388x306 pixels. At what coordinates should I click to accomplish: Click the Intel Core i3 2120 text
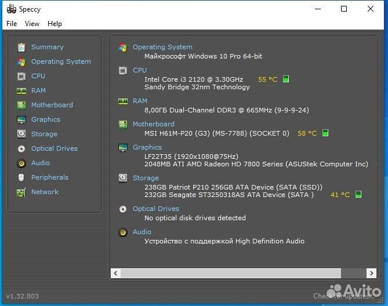194,79
